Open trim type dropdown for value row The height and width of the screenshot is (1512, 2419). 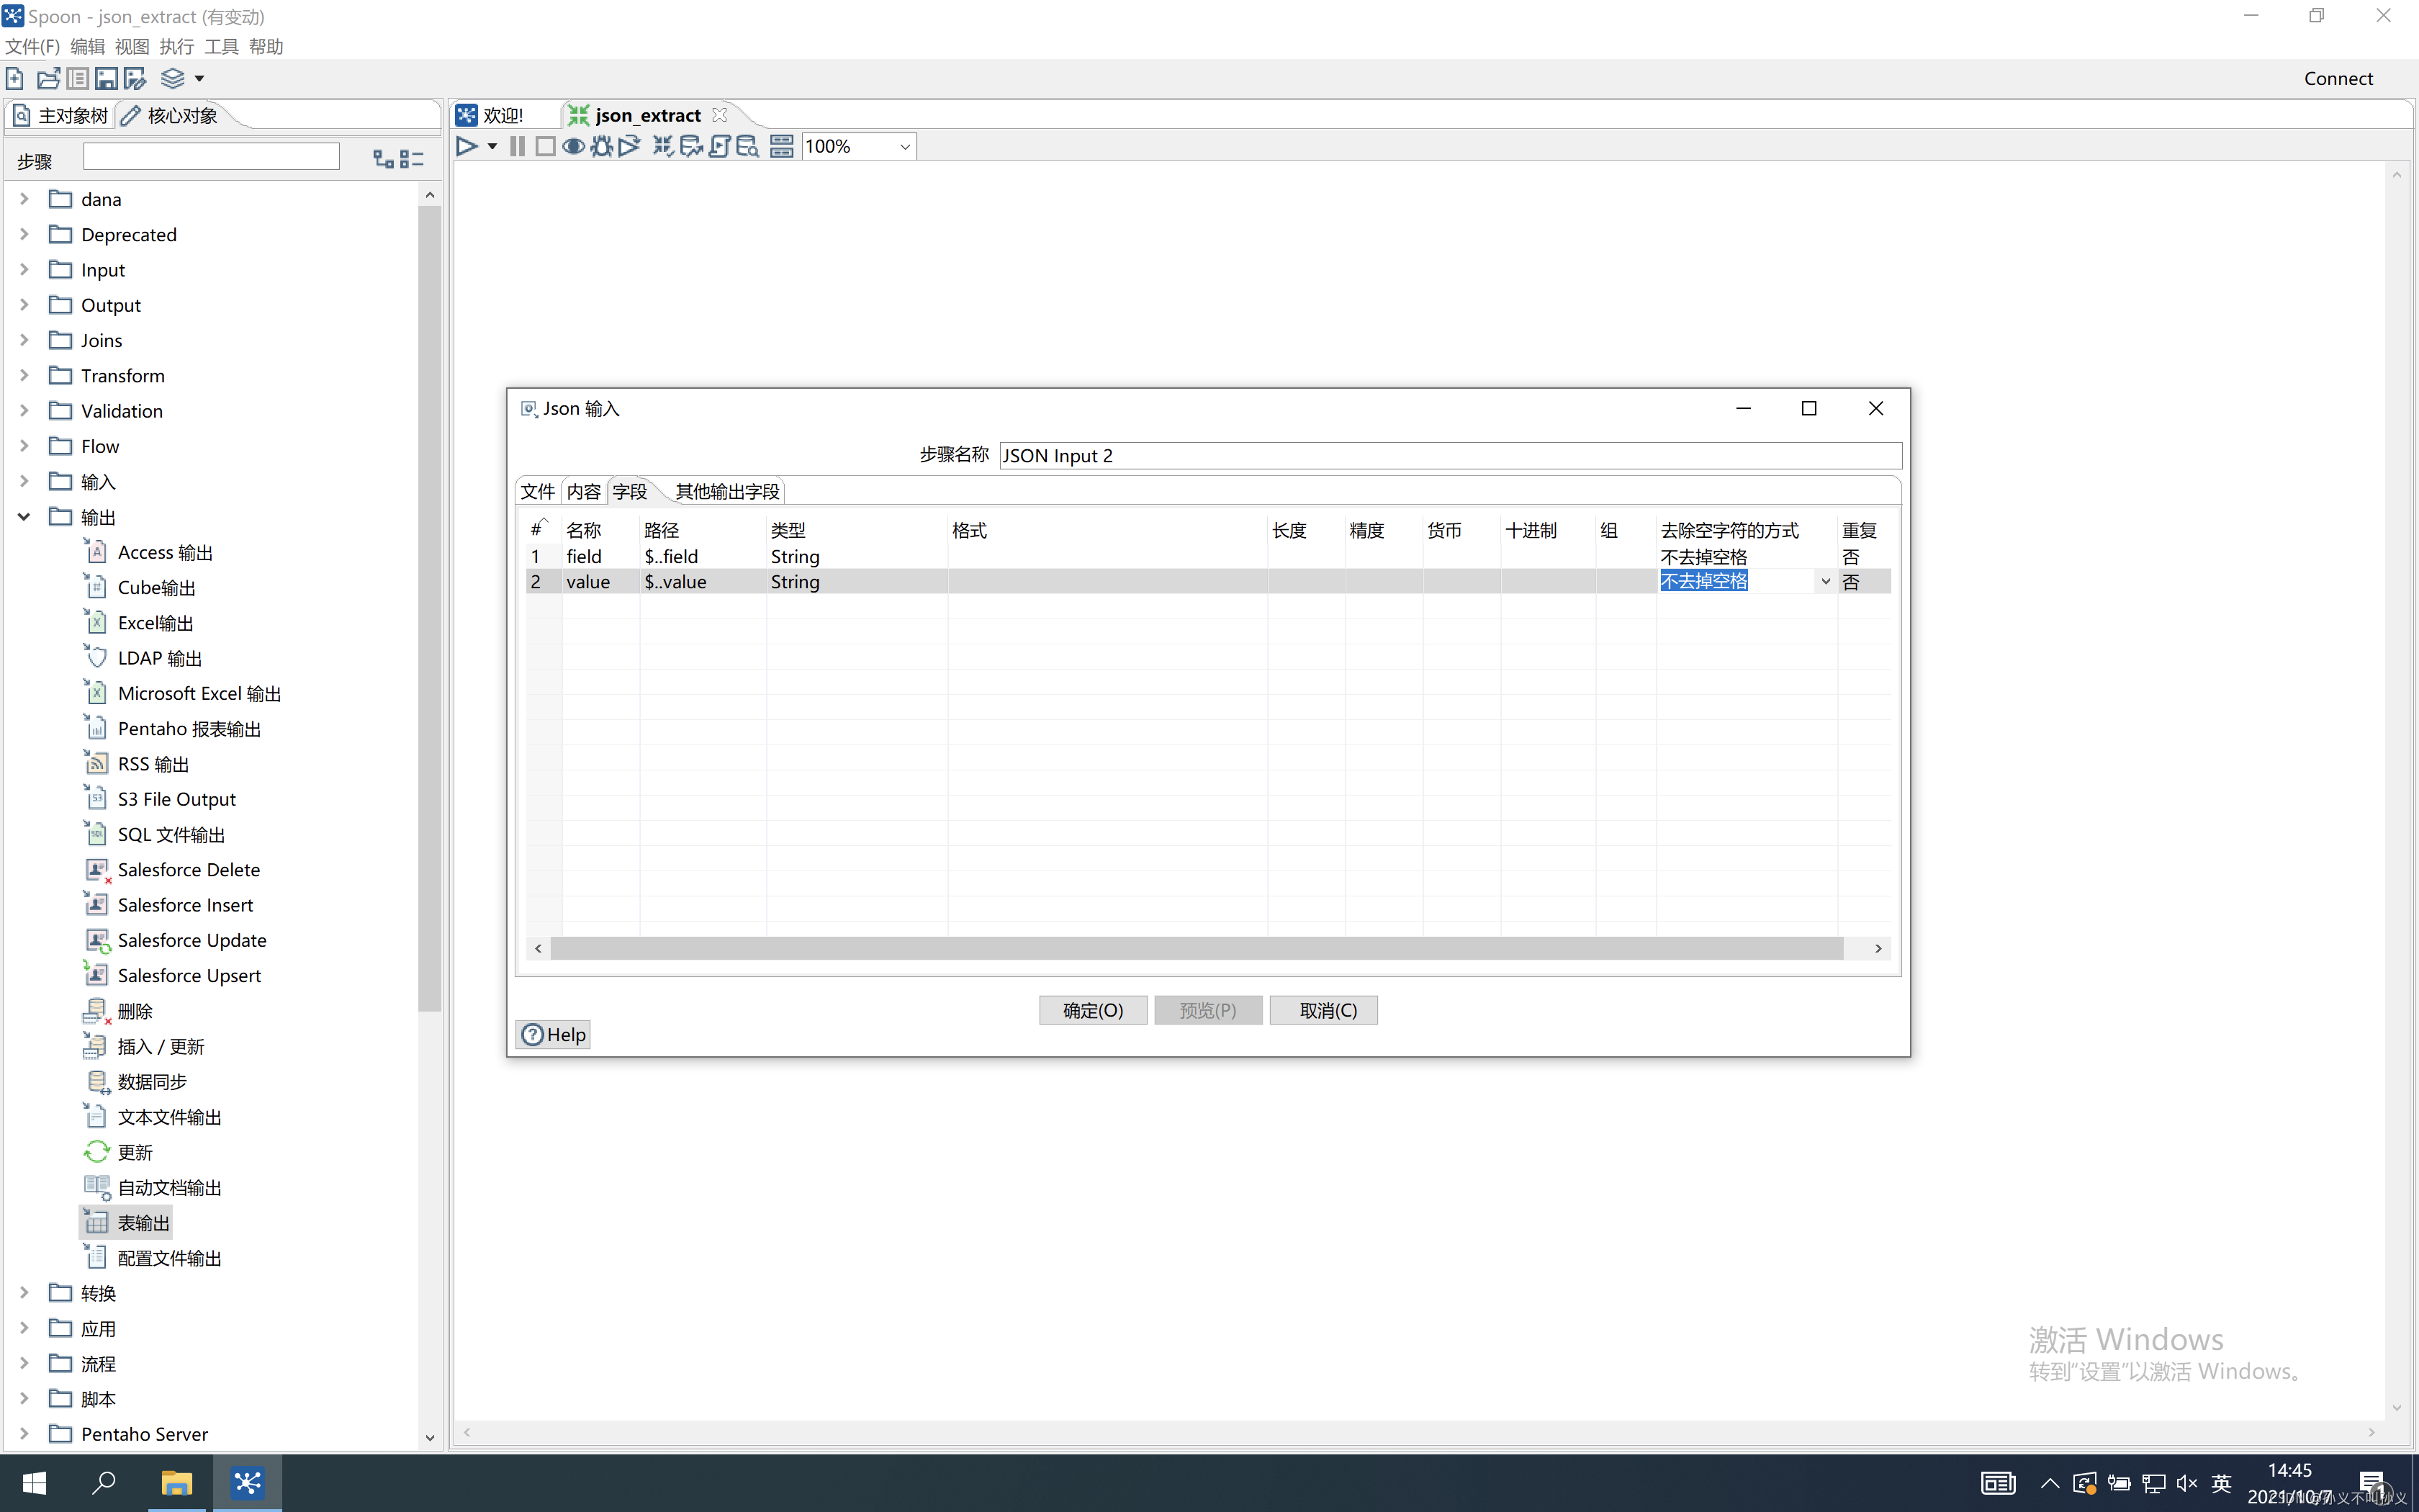[1825, 581]
